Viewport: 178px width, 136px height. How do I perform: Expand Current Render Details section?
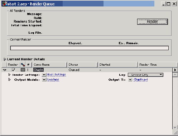point(5,59)
